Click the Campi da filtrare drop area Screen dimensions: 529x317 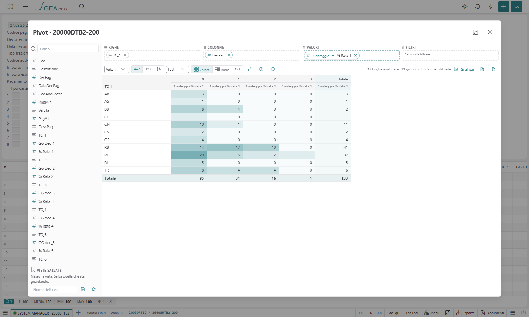(x=450, y=55)
